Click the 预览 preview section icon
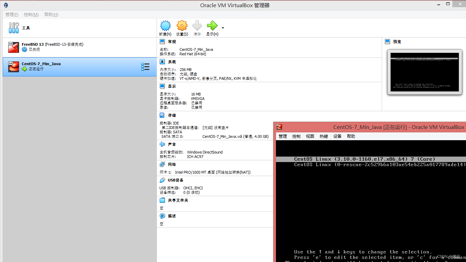Viewport: 466px width, 262px height. [388, 42]
